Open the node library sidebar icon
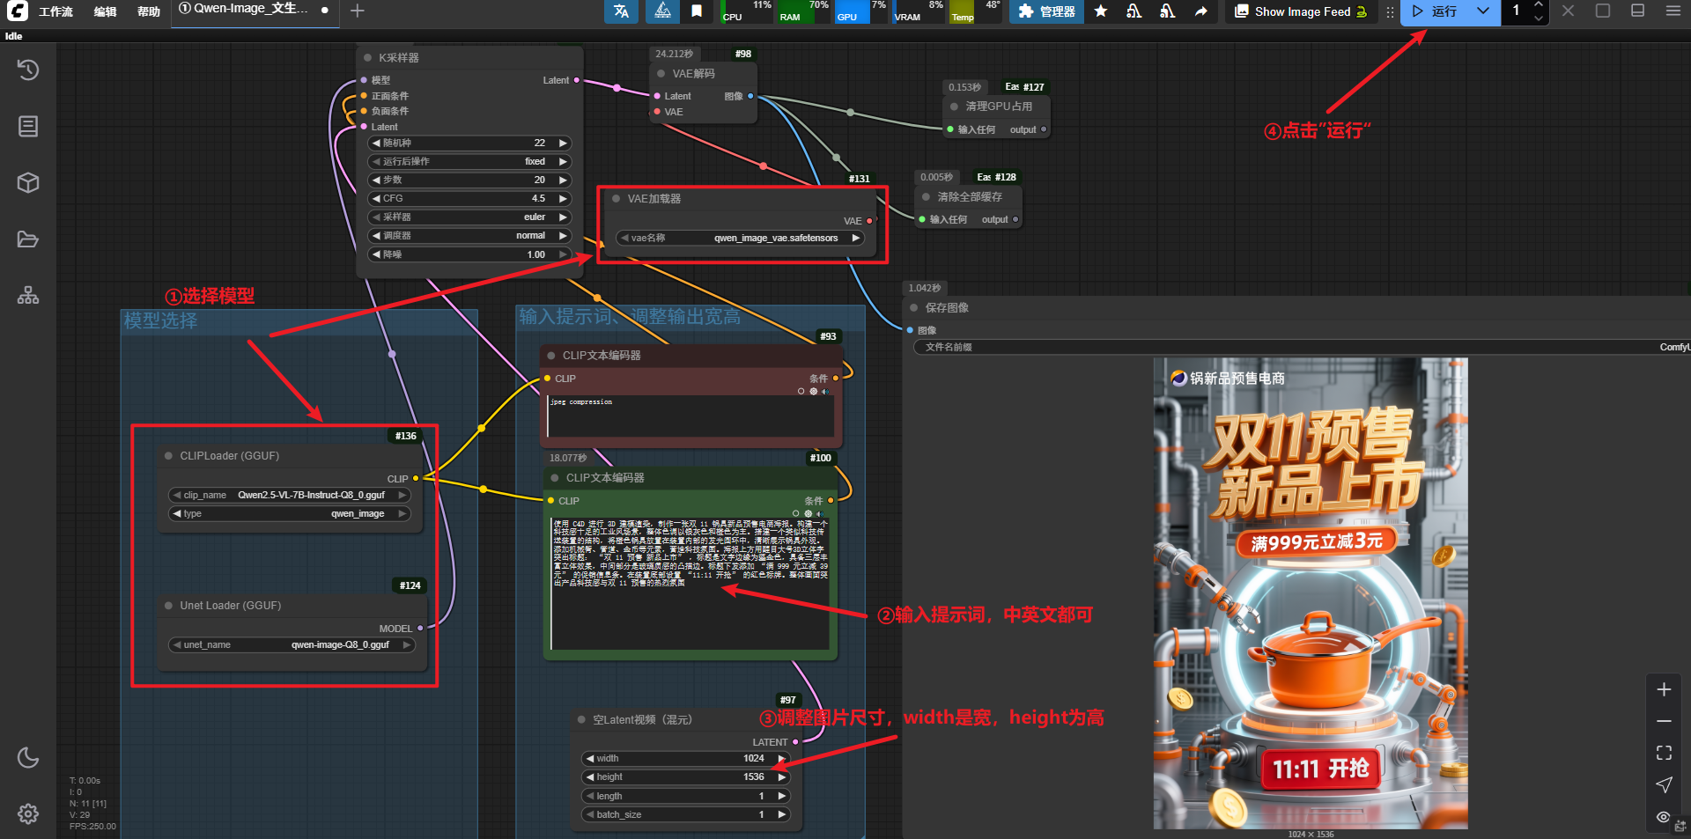Screen dimensions: 1691x839 [x=28, y=127]
